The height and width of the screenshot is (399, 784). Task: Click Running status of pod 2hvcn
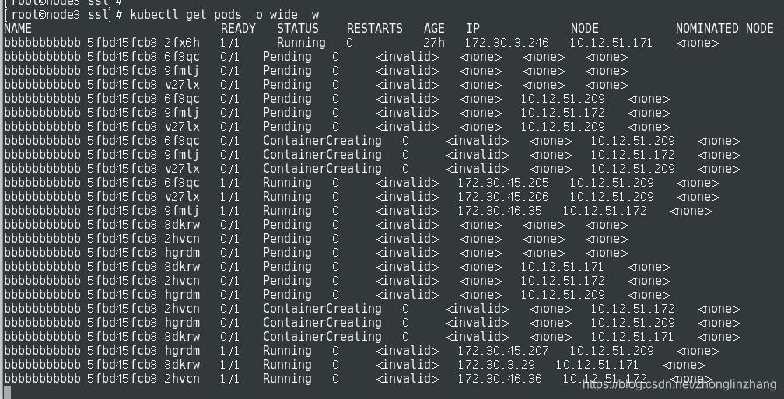(x=287, y=379)
